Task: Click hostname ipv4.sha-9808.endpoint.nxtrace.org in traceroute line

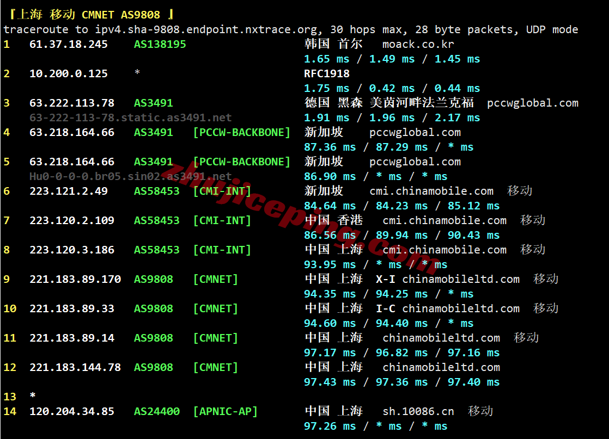Action: [207, 29]
